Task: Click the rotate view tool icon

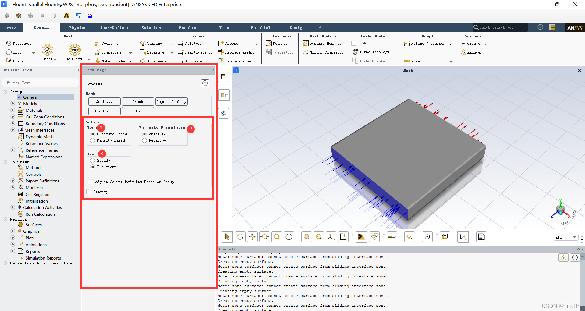Action: 240,237
